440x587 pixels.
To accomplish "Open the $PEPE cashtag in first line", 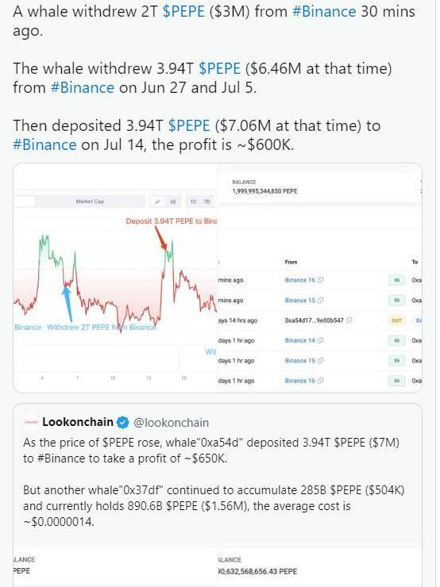I will (183, 11).
